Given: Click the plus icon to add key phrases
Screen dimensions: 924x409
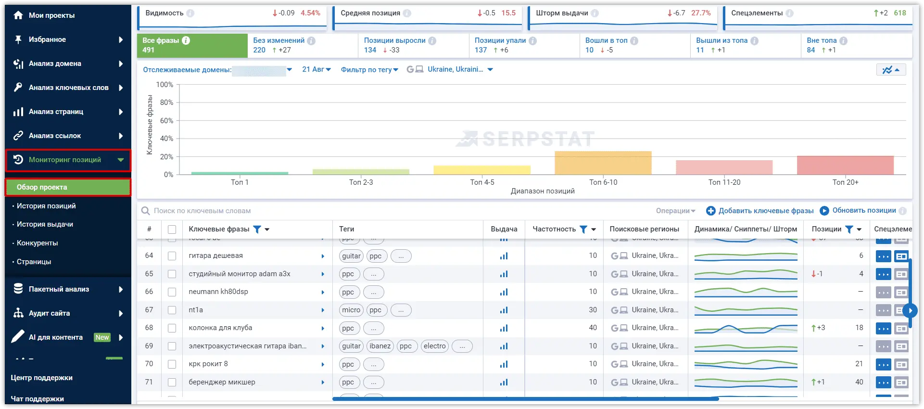Looking at the screenshot, I should coord(710,211).
